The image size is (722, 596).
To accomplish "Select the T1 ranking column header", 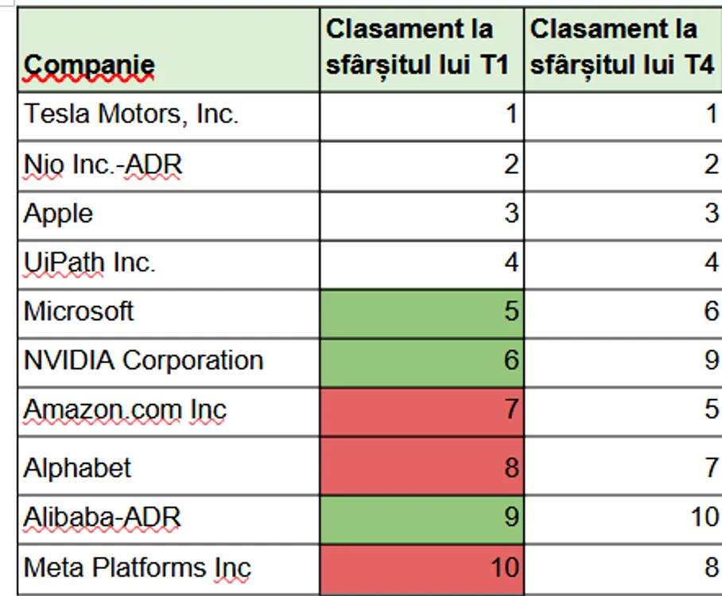I will tap(421, 49).
